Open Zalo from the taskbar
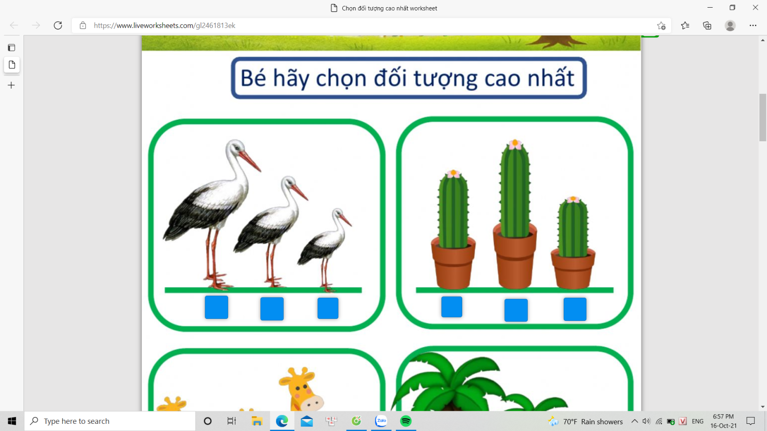The height and width of the screenshot is (431, 767). tap(381, 421)
